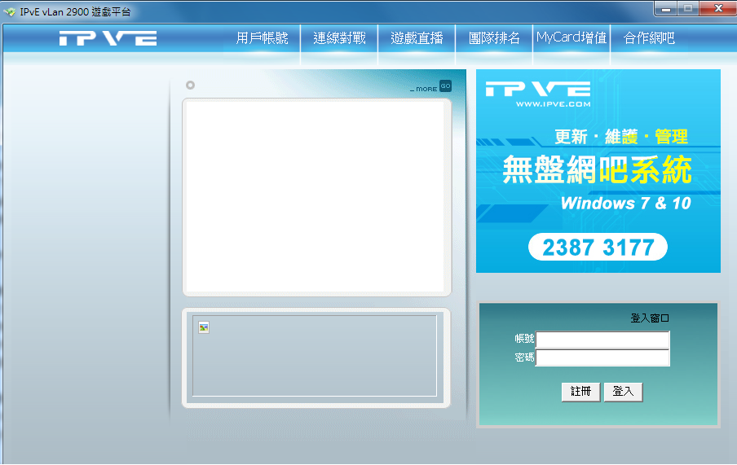This screenshot has height=465, width=737.
Task: Open the 連線對戰 menu item
Action: click(339, 38)
